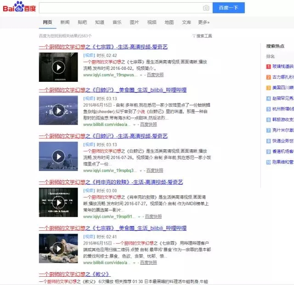Open 百度快照 for 《白鲸记》 bilibili result
Screen dimensions: 294x285
pyautogui.click(x=148, y=125)
